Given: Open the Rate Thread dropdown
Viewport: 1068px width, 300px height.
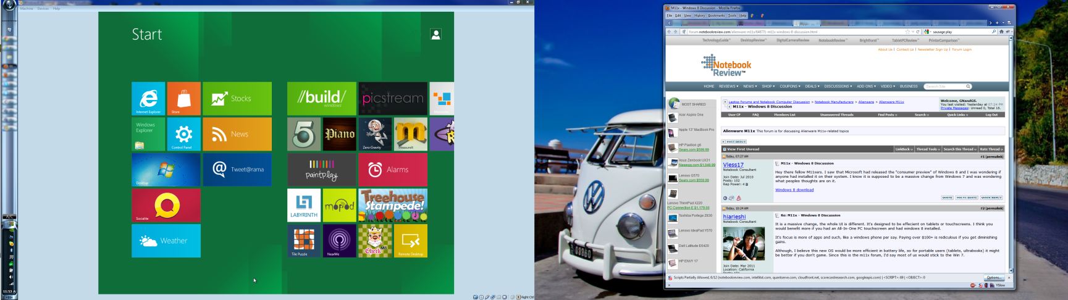Looking at the screenshot, I should tap(991, 149).
